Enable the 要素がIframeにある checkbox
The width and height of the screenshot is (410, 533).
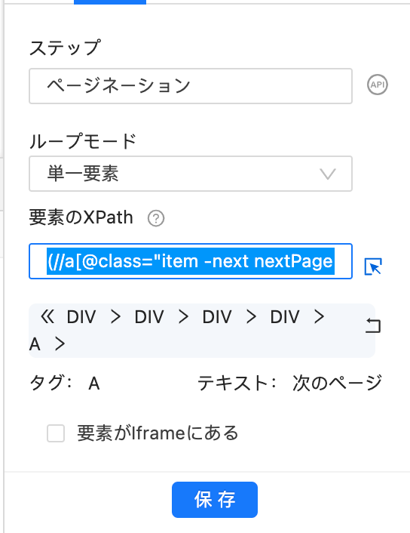pos(56,433)
